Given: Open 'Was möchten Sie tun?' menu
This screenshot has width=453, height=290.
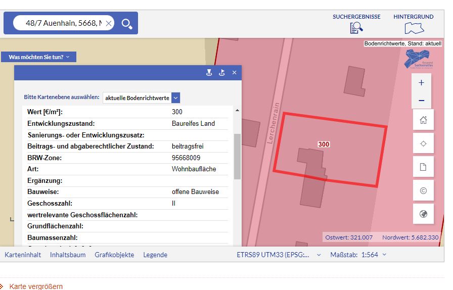Looking at the screenshot, I should (39, 57).
